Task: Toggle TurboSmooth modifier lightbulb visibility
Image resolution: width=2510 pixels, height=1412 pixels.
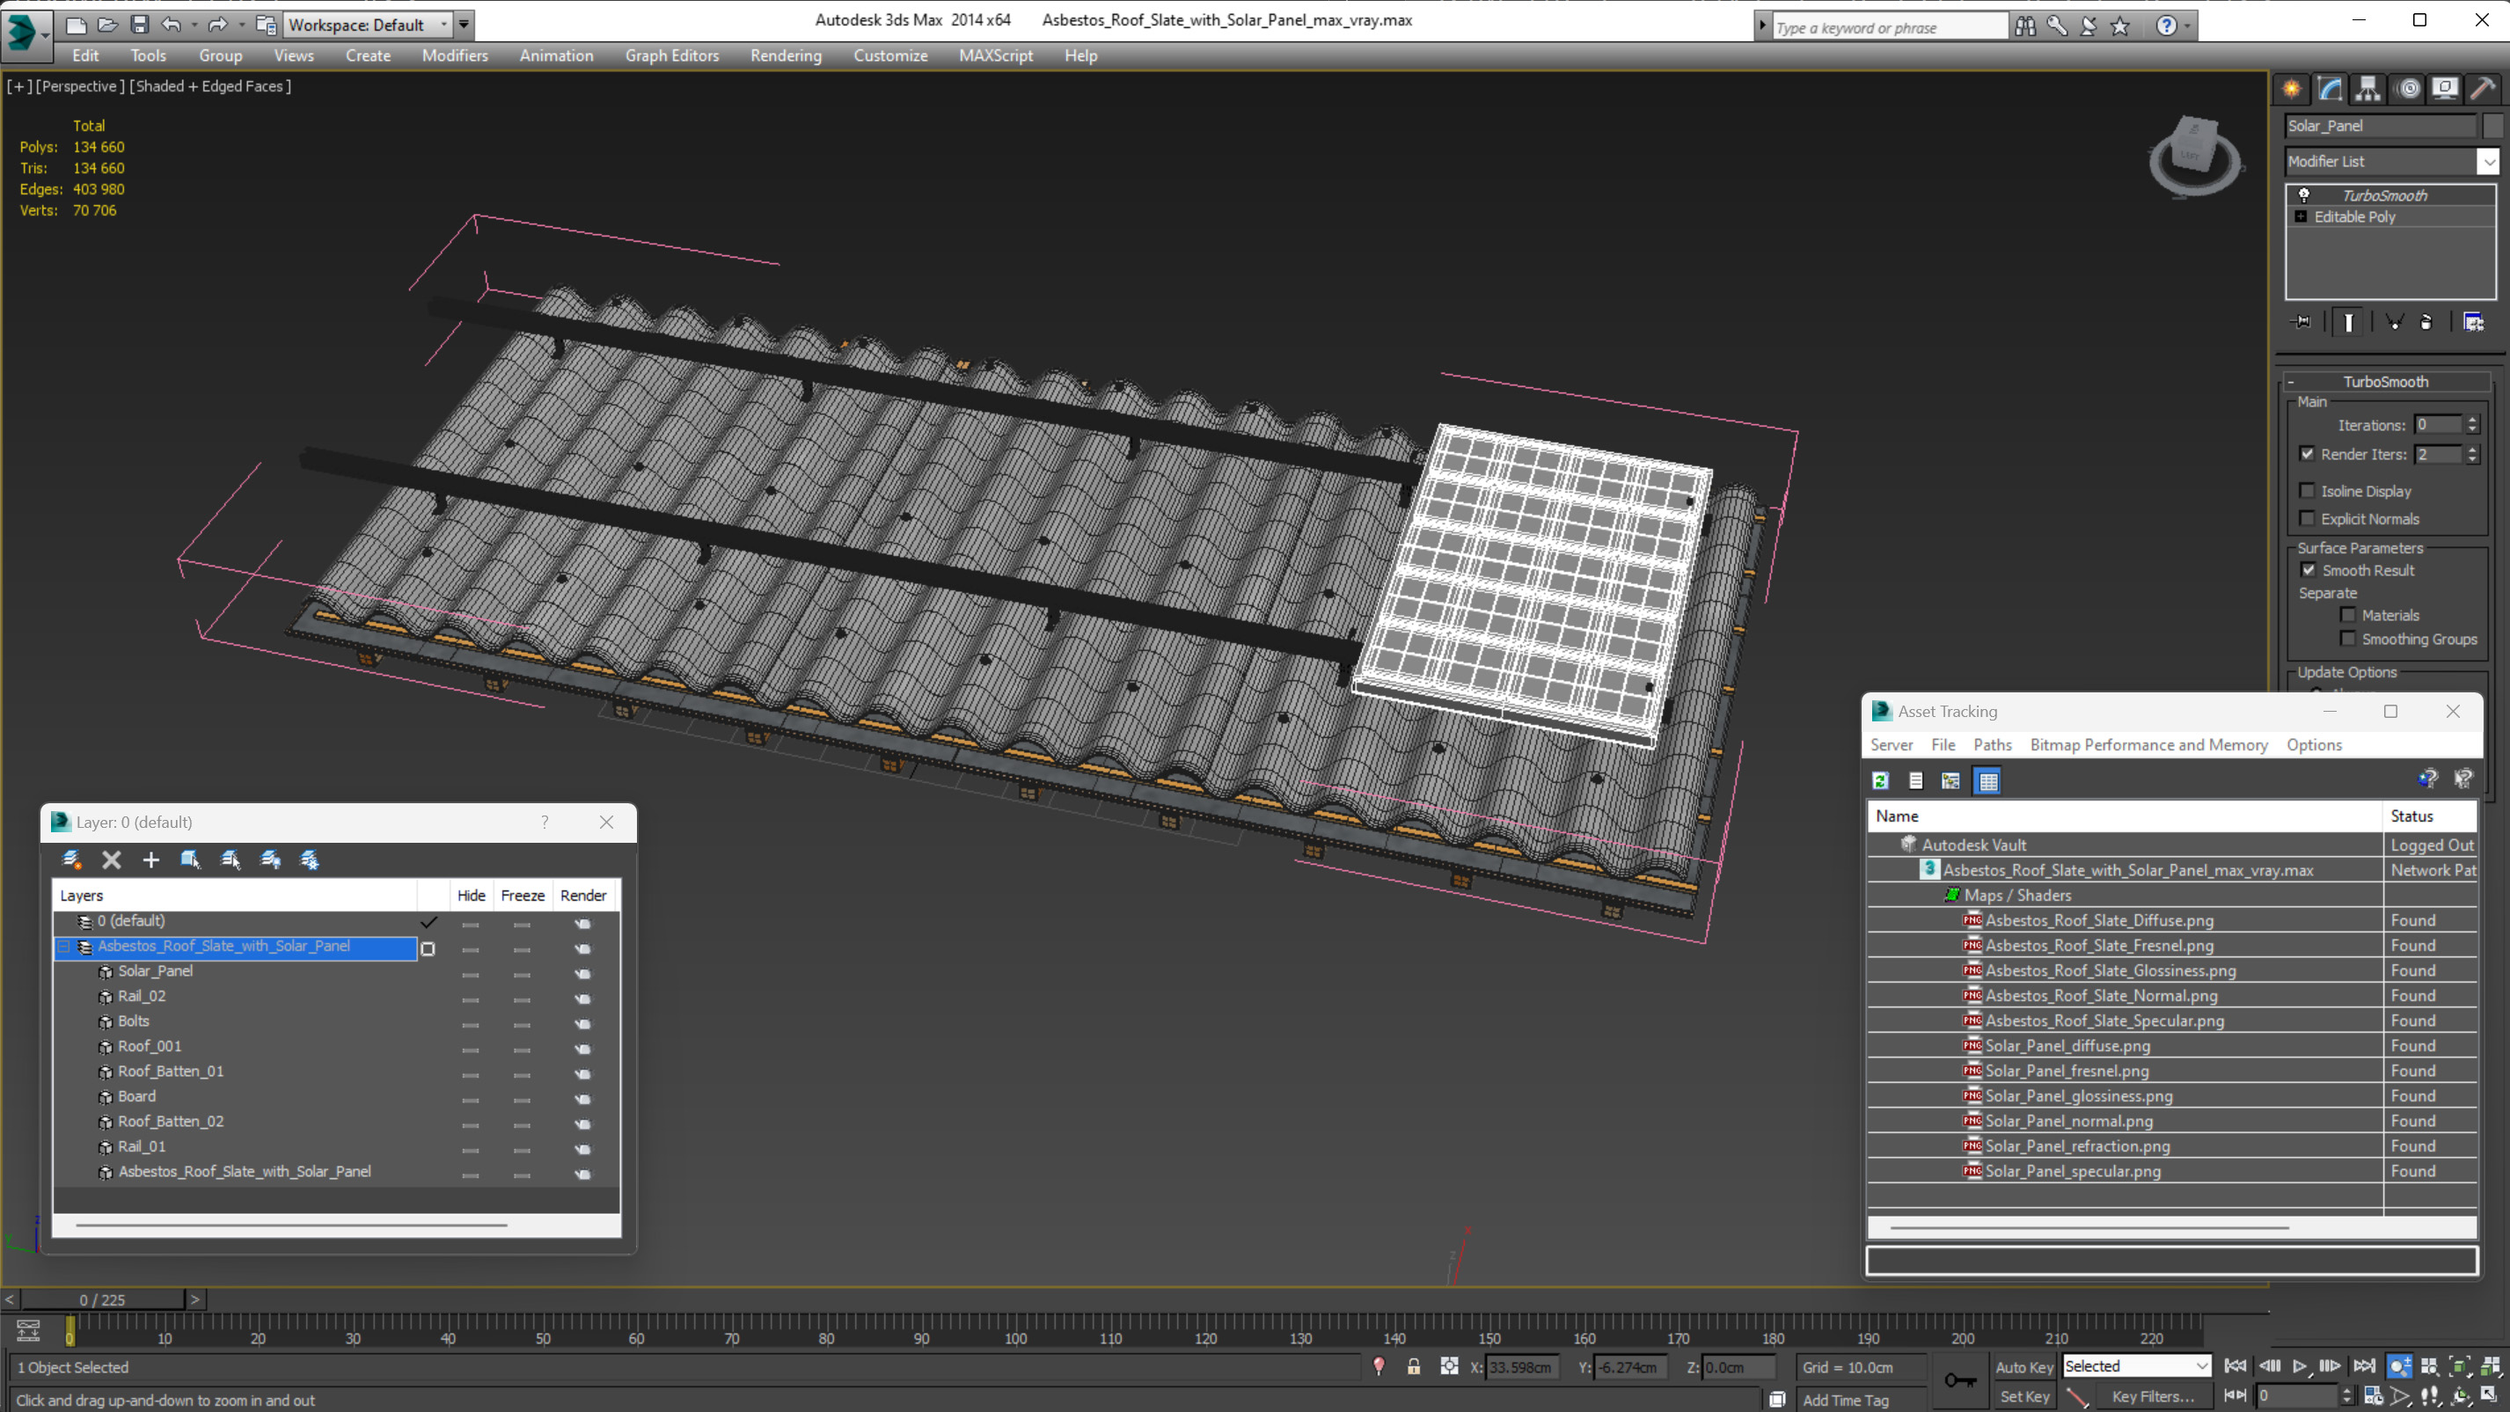Action: click(x=2304, y=195)
